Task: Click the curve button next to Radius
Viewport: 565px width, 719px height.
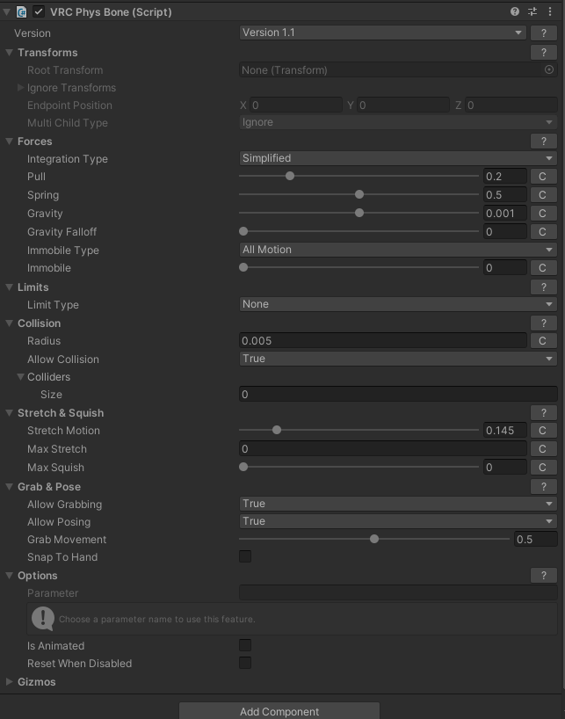Action: click(543, 341)
